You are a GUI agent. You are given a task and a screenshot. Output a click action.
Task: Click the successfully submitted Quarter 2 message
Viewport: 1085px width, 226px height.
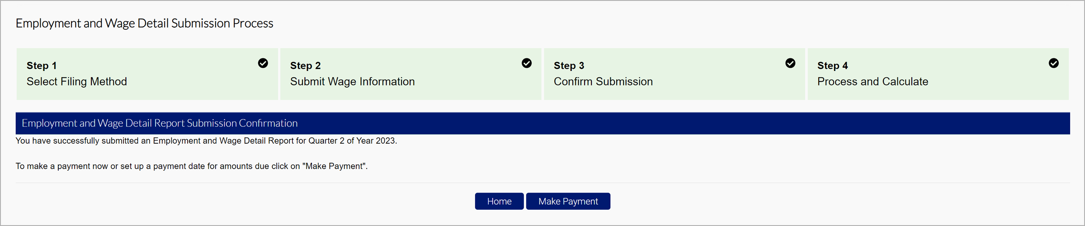click(206, 141)
